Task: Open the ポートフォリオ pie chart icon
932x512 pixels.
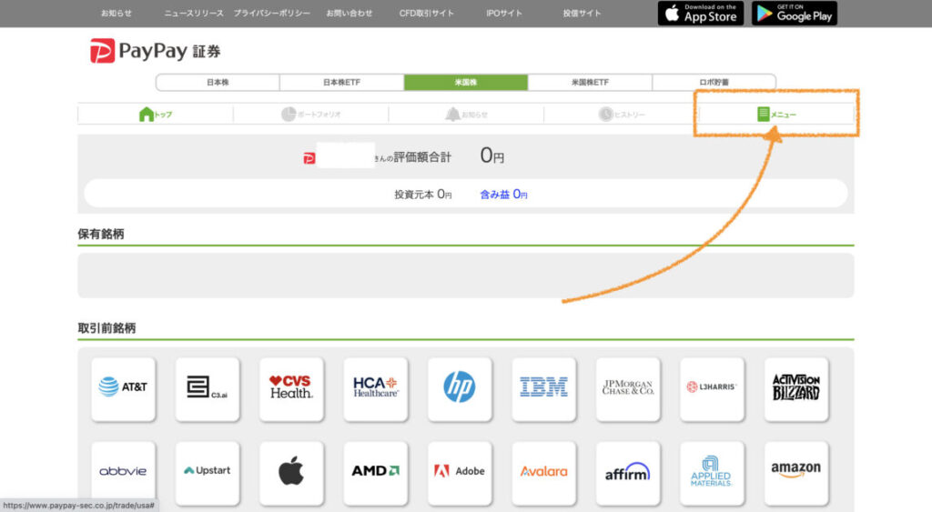Action: 289,115
